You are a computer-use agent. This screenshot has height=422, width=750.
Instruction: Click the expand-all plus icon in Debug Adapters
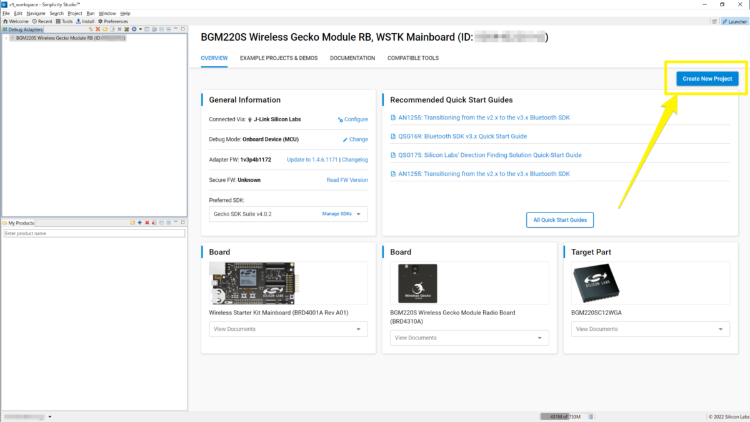tap(169, 29)
